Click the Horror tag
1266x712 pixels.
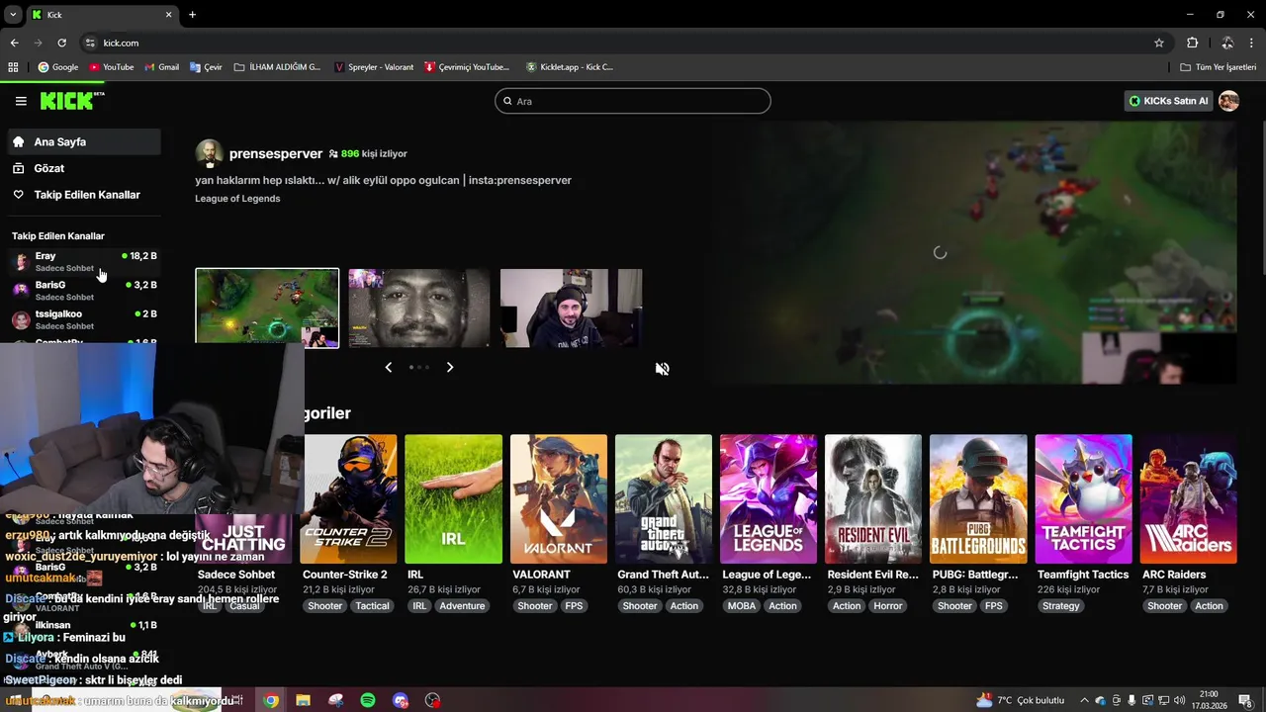coord(887,606)
